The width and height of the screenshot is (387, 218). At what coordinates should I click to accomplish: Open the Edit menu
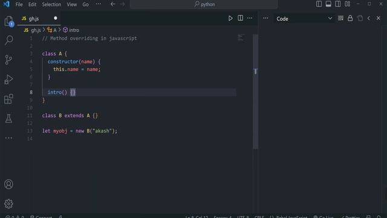32,4
